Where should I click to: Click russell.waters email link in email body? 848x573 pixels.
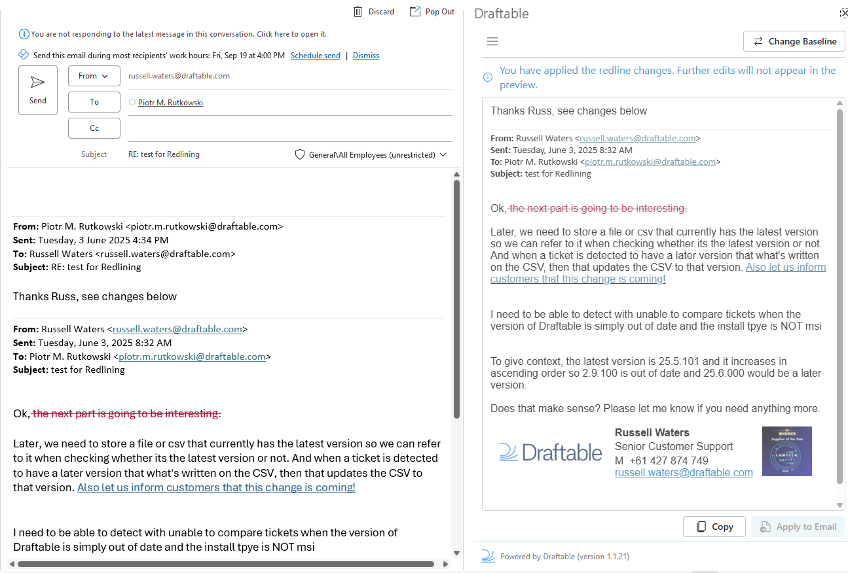point(177,329)
